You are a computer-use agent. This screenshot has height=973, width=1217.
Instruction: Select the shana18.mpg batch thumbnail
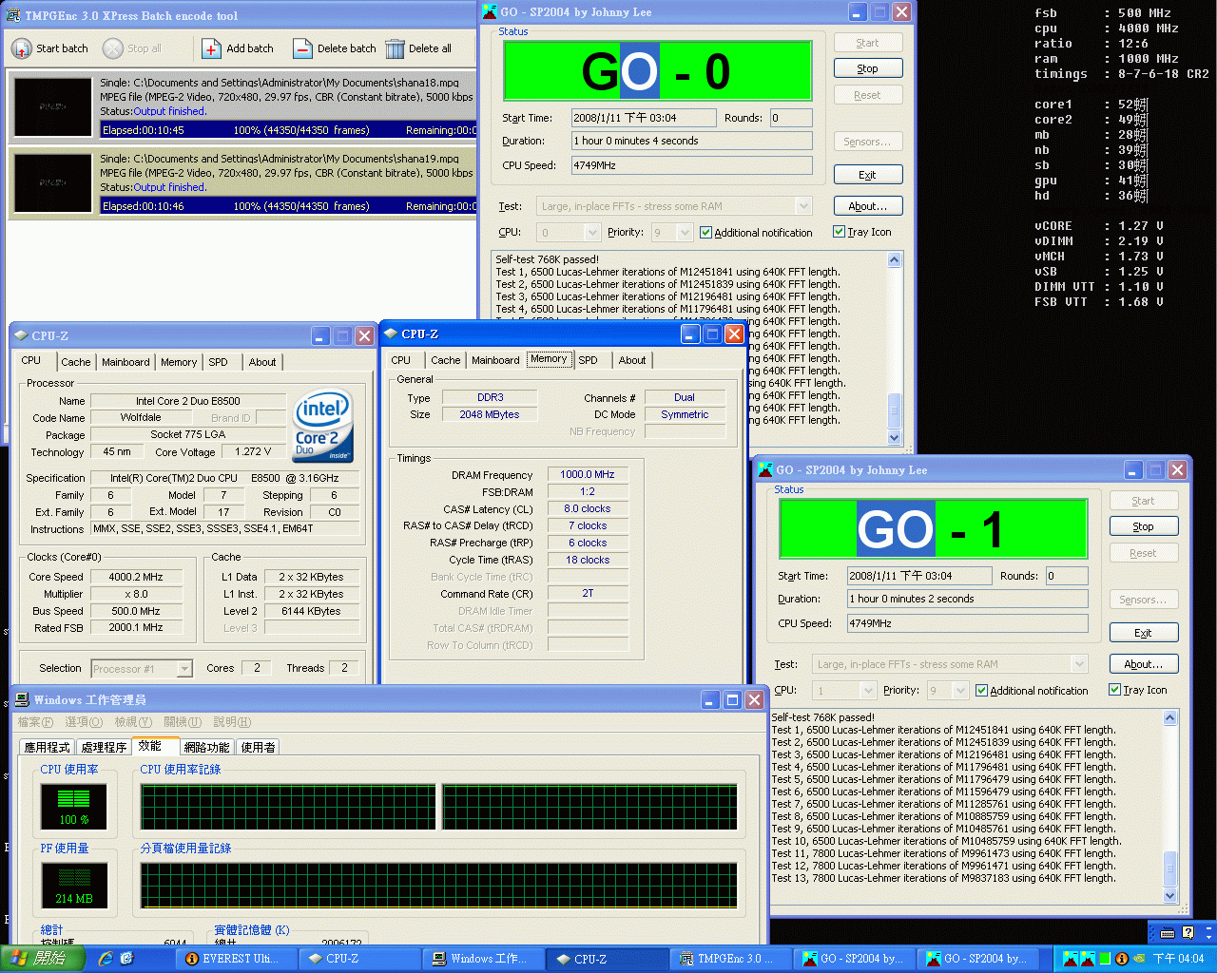(x=53, y=106)
